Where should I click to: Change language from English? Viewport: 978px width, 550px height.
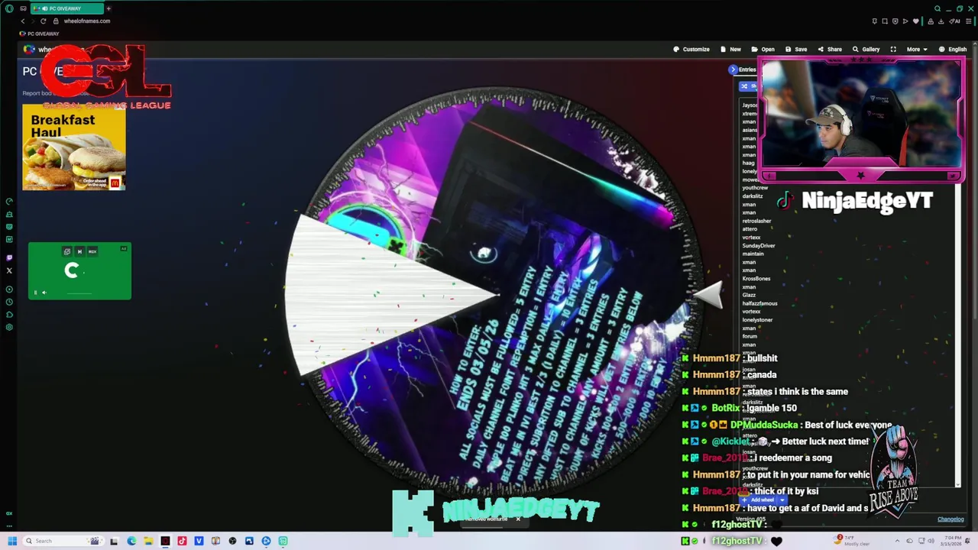pyautogui.click(x=953, y=49)
